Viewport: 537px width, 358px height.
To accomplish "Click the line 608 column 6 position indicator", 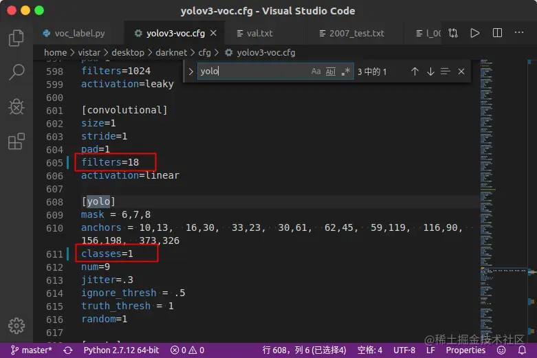I will [304, 350].
